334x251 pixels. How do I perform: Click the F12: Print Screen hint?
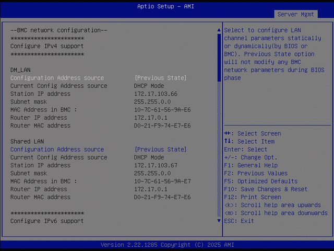point(253,197)
